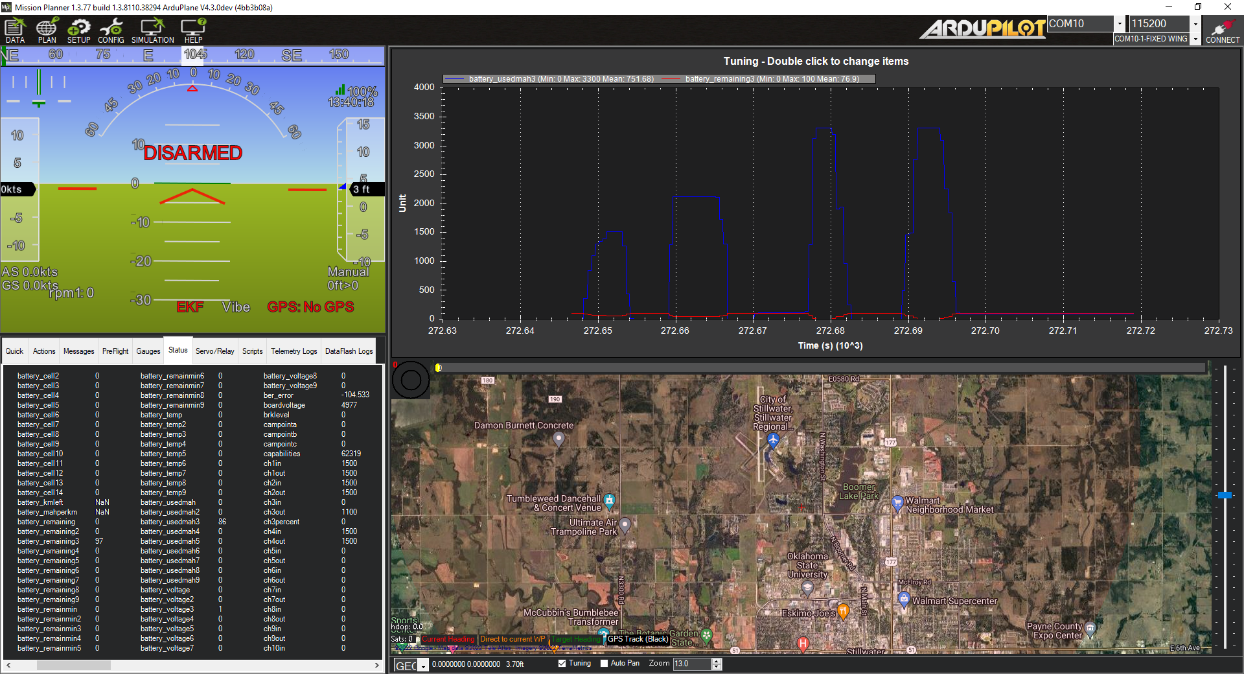Viewport: 1244px width, 674px height.
Task: Click the GPS: No GPS status text
Action: [311, 307]
